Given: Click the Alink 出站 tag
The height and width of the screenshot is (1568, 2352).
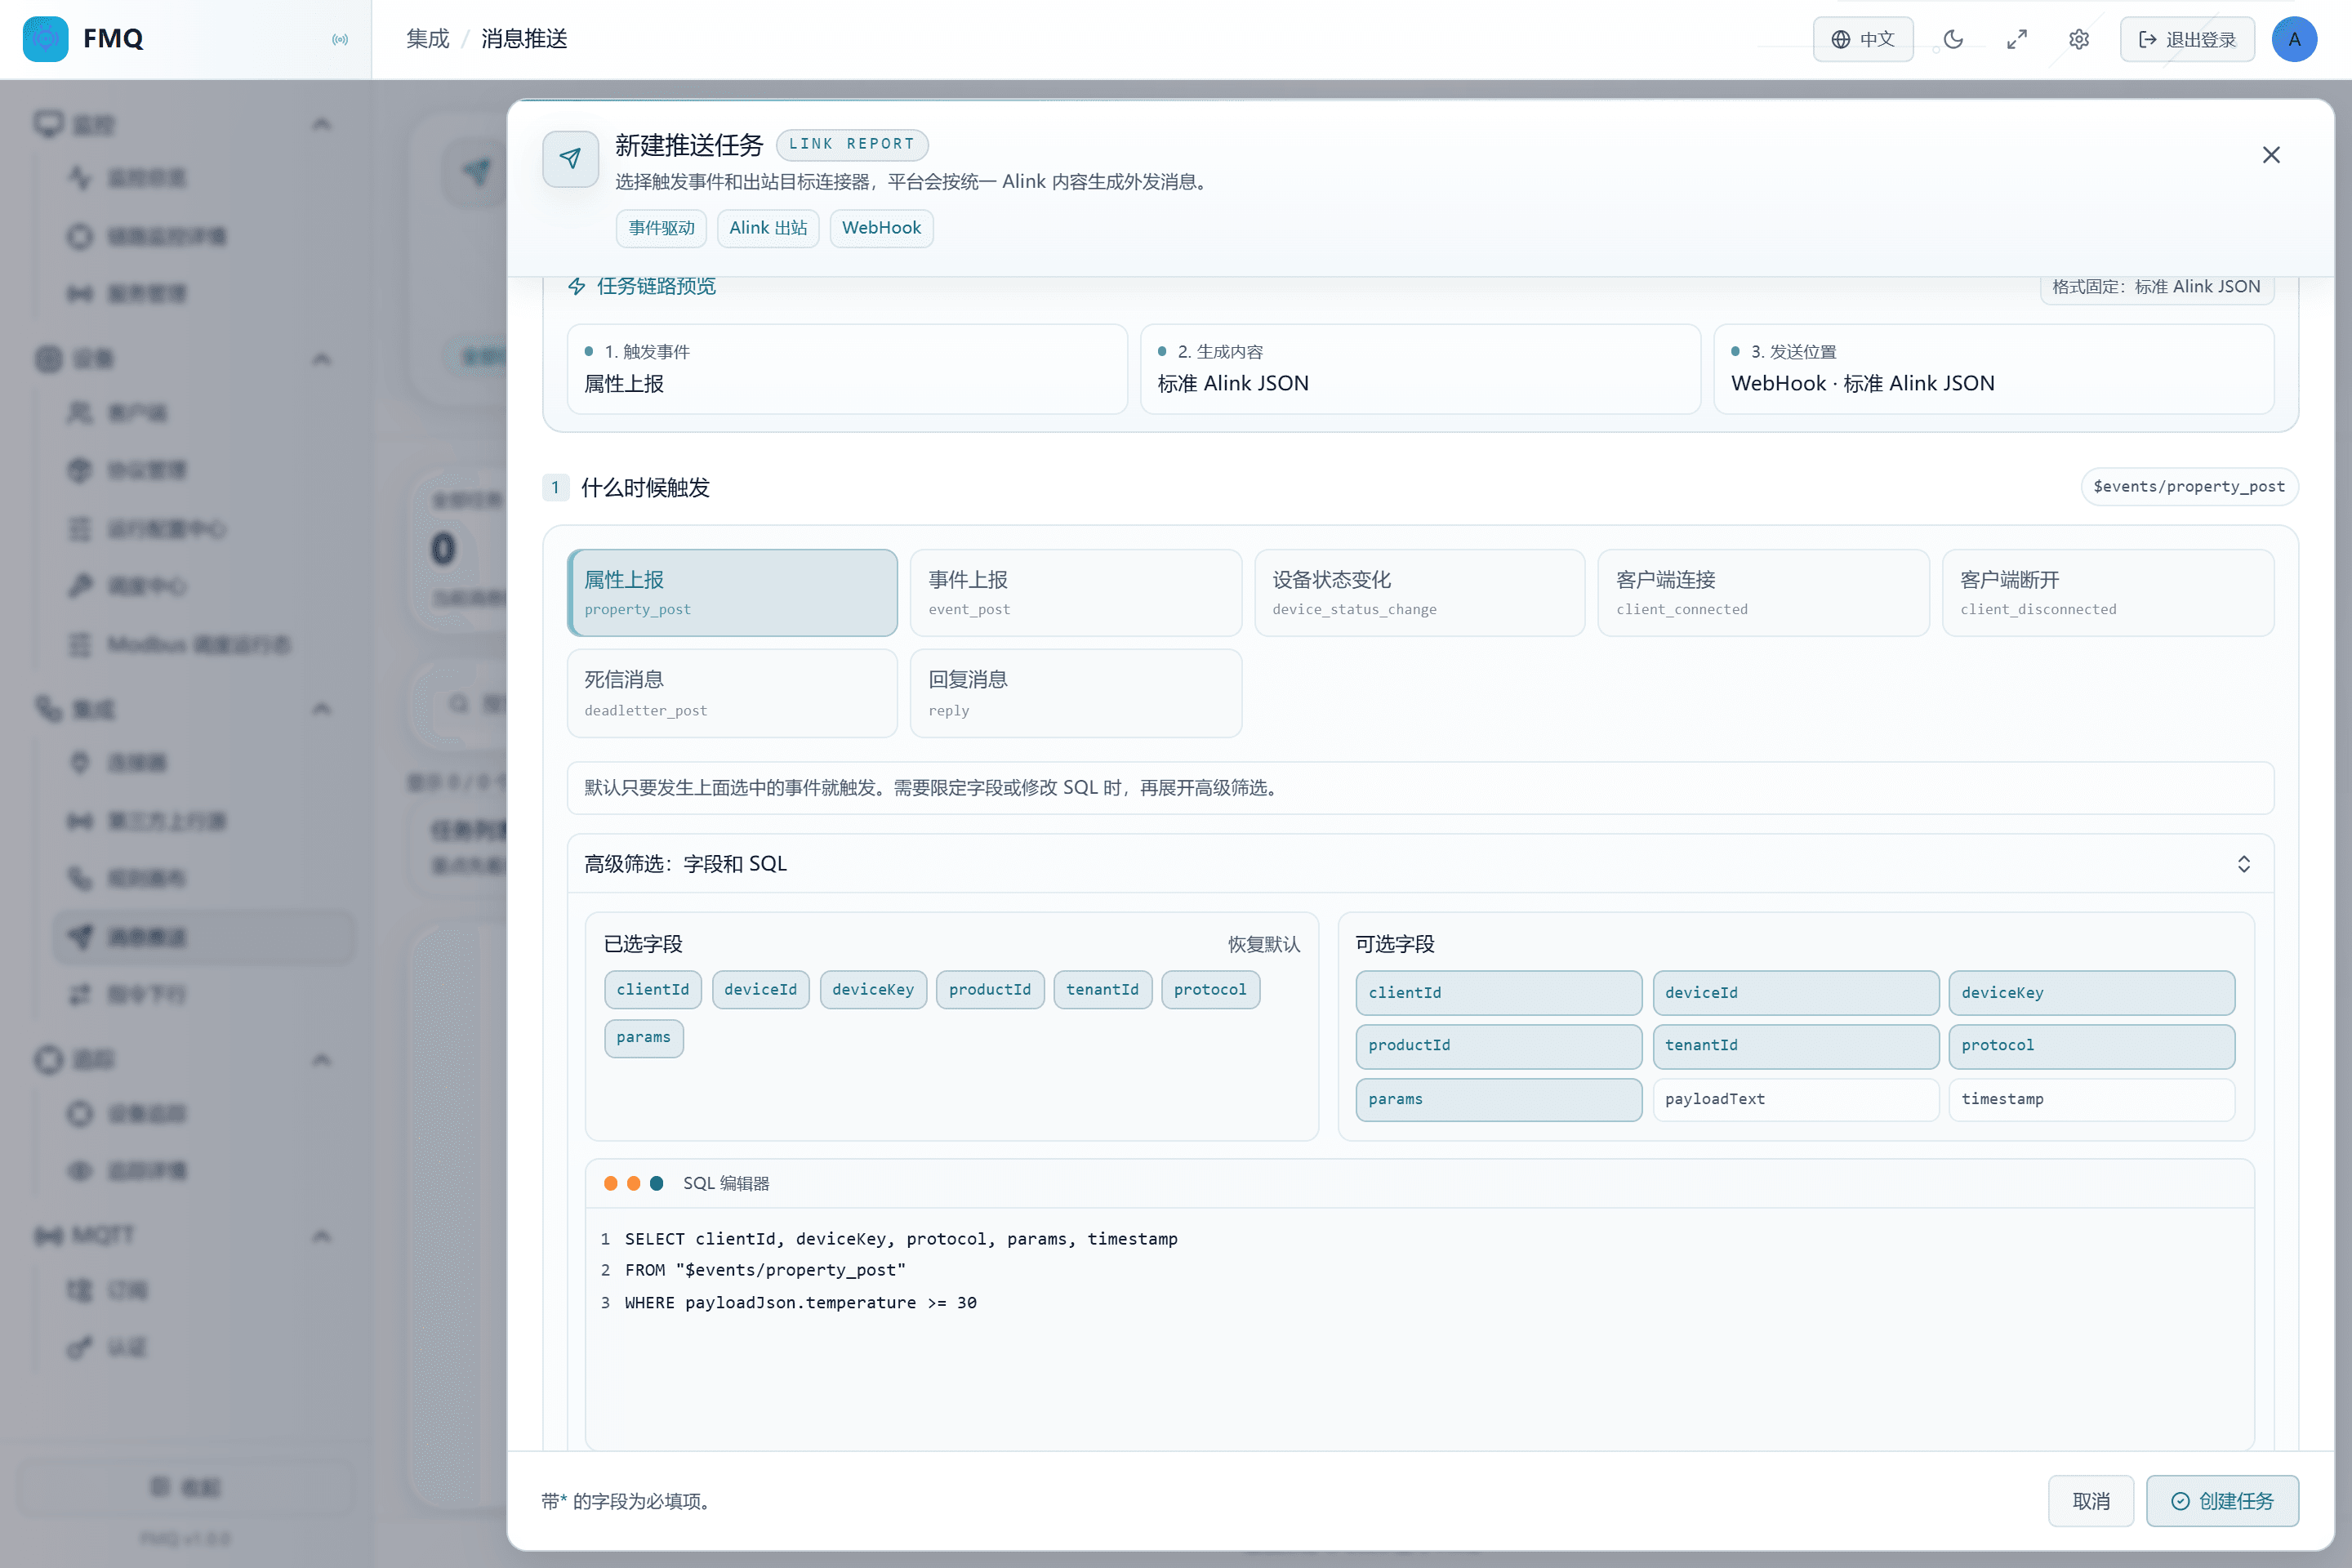Looking at the screenshot, I should pos(768,228).
